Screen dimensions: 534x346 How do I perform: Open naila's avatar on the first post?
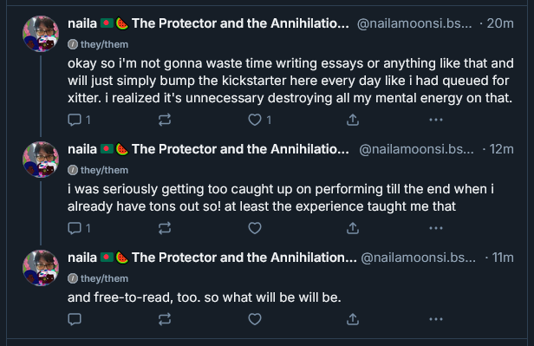coord(41,34)
